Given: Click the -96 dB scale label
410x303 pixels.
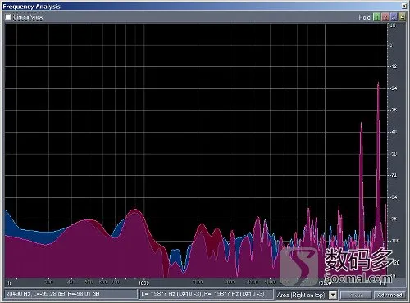Looking at the screenshot, I should [394, 219].
